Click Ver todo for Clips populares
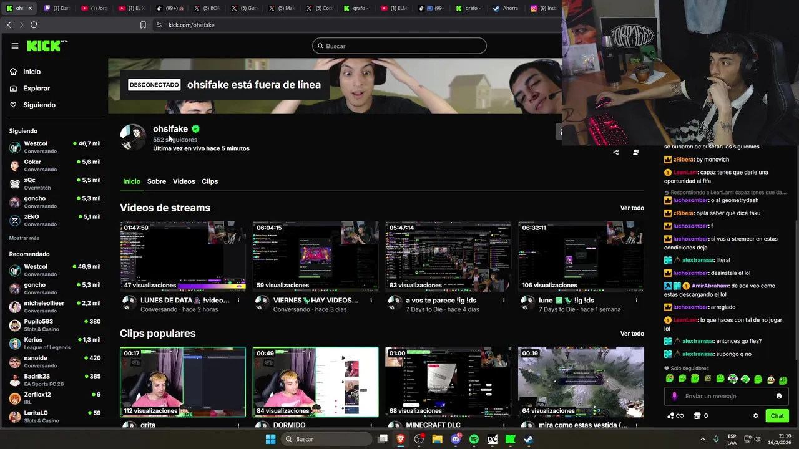The image size is (799, 449). [x=632, y=334]
